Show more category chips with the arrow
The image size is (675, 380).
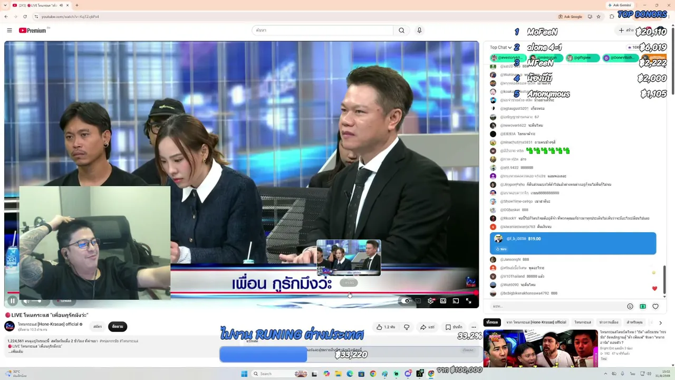click(660, 322)
